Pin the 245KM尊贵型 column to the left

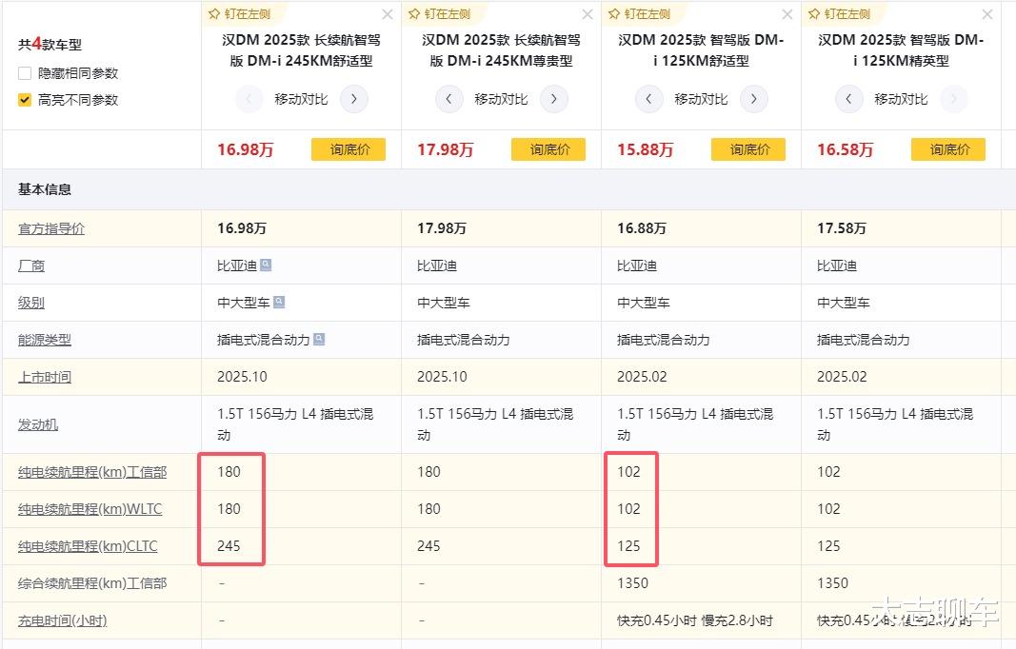(x=439, y=13)
